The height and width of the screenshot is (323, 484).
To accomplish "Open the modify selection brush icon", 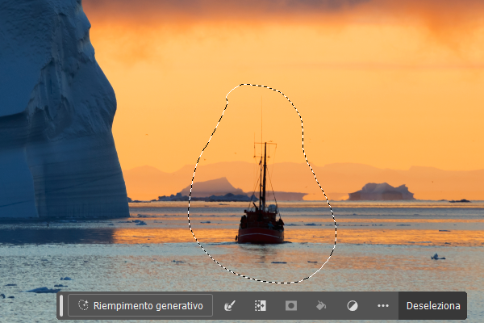I will [230, 306].
